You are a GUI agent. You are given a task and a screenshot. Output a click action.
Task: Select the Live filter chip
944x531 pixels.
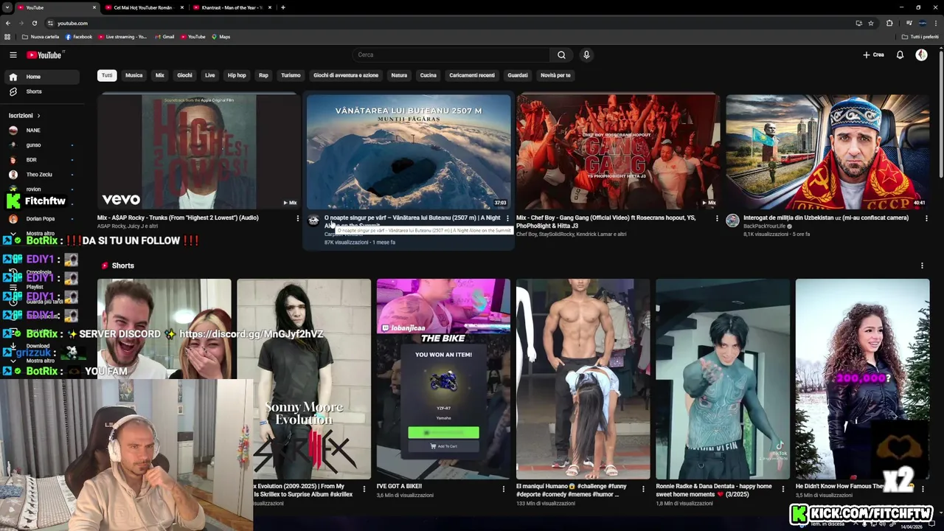tap(210, 75)
